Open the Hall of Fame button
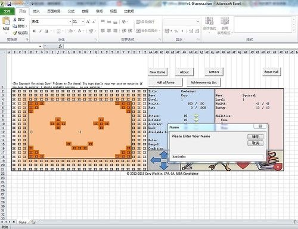 165,82
